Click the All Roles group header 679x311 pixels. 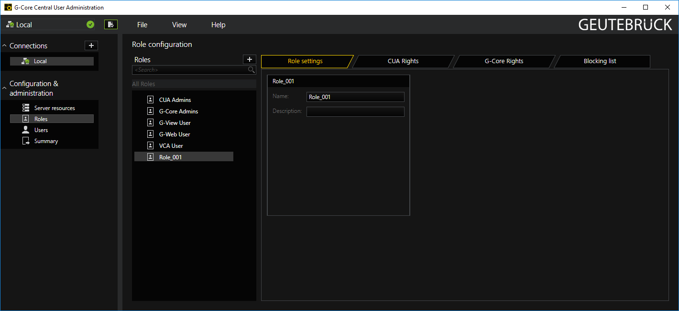coord(194,84)
